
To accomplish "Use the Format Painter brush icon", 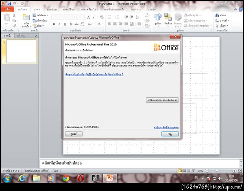I will [14, 26].
